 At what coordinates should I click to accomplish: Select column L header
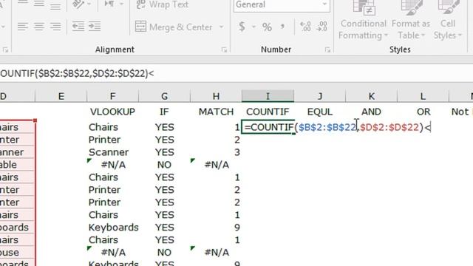[423, 96]
